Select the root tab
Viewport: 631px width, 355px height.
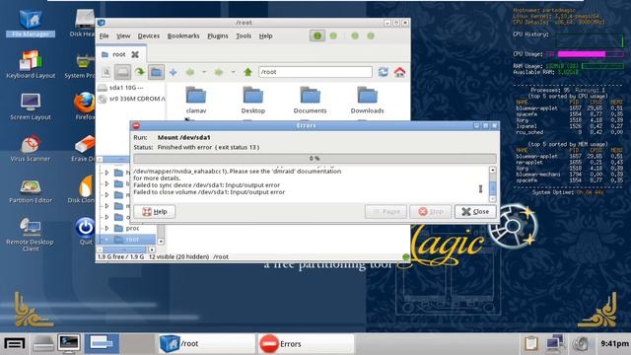(x=120, y=54)
